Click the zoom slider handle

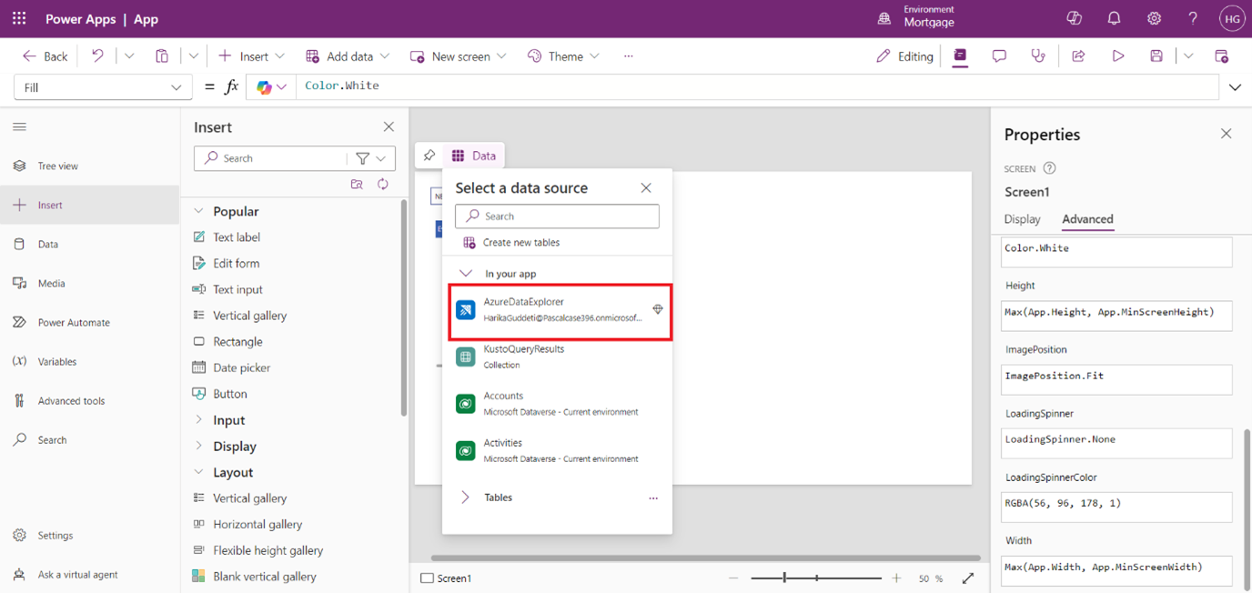(x=784, y=578)
